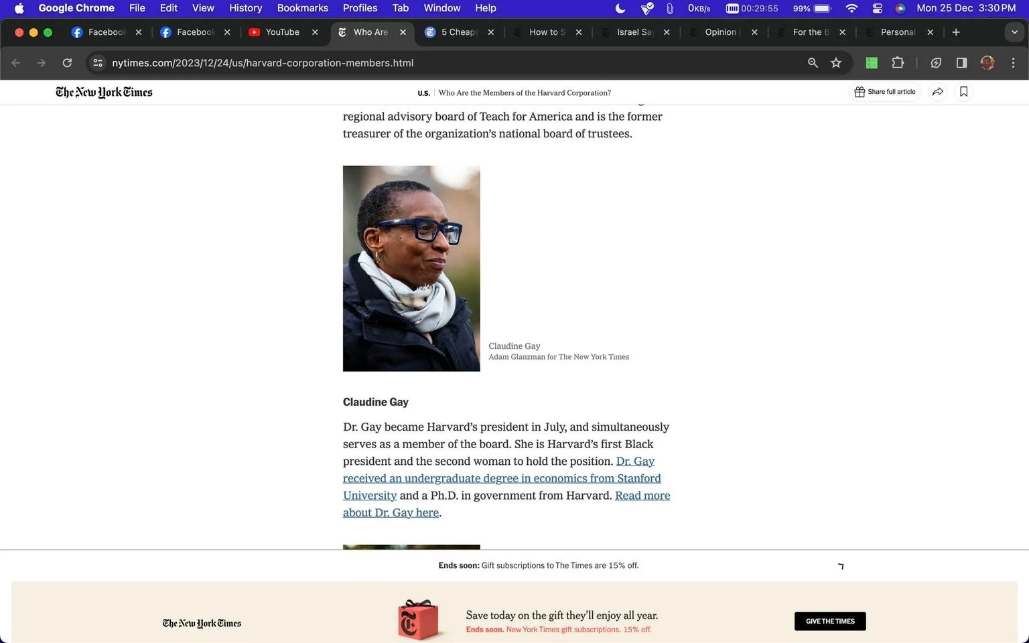Close the Who Are tab
This screenshot has width=1029, height=643.
[403, 32]
